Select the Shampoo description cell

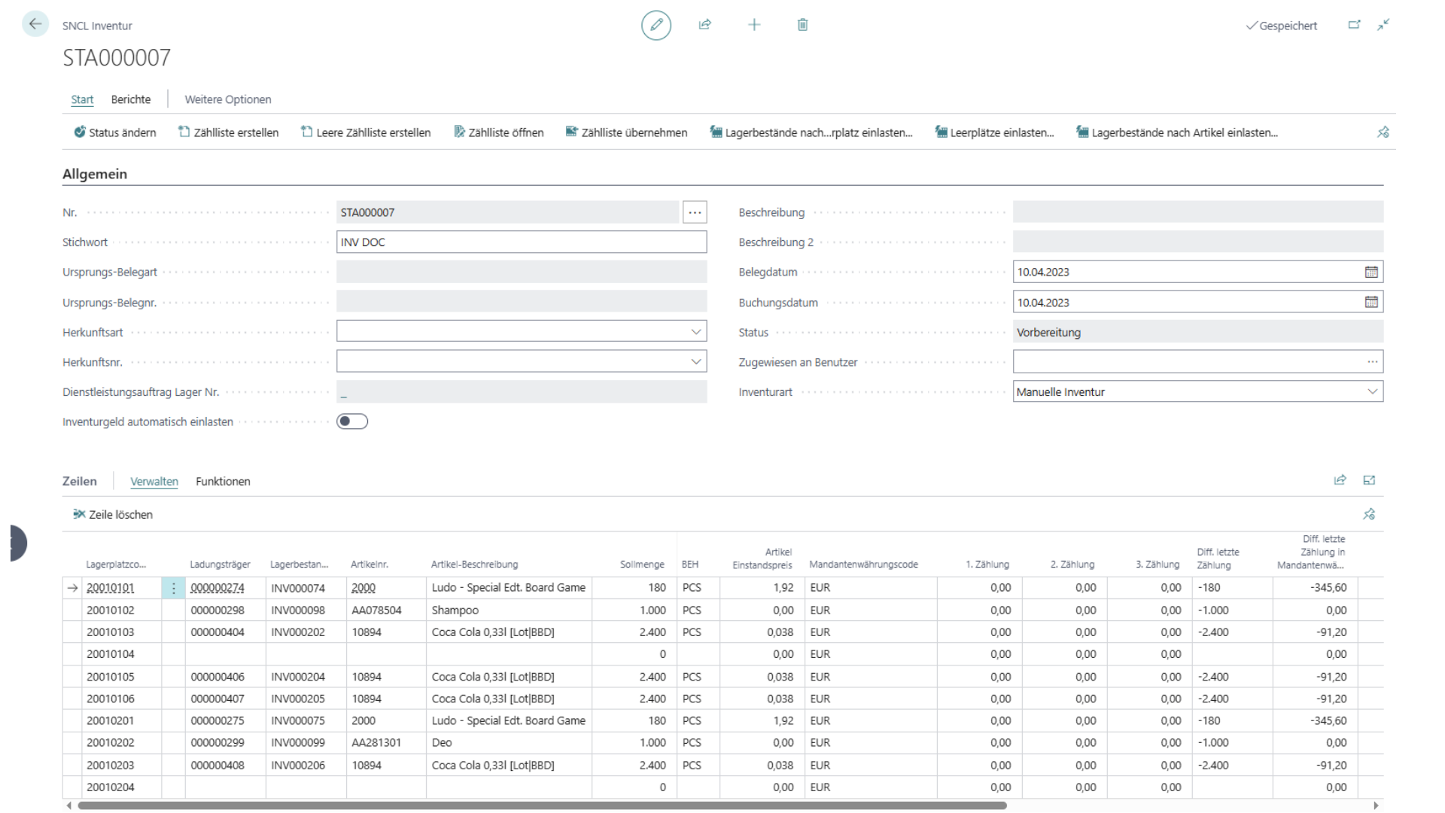point(510,610)
